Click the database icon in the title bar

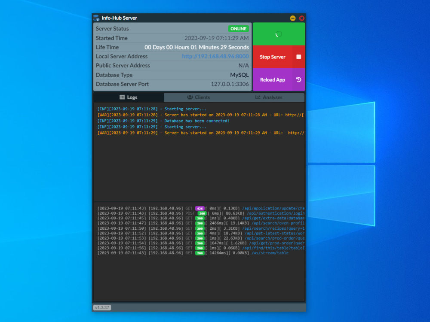(x=95, y=18)
